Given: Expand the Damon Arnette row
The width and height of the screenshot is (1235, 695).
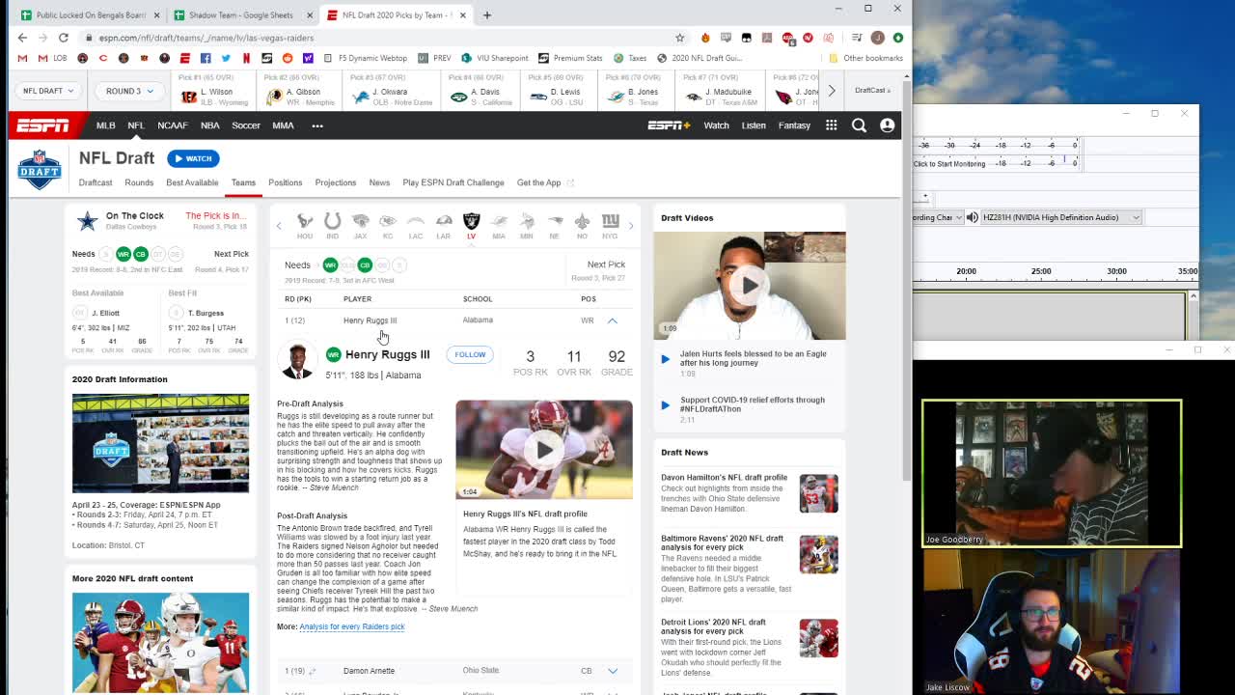Looking at the screenshot, I should tap(612, 671).
